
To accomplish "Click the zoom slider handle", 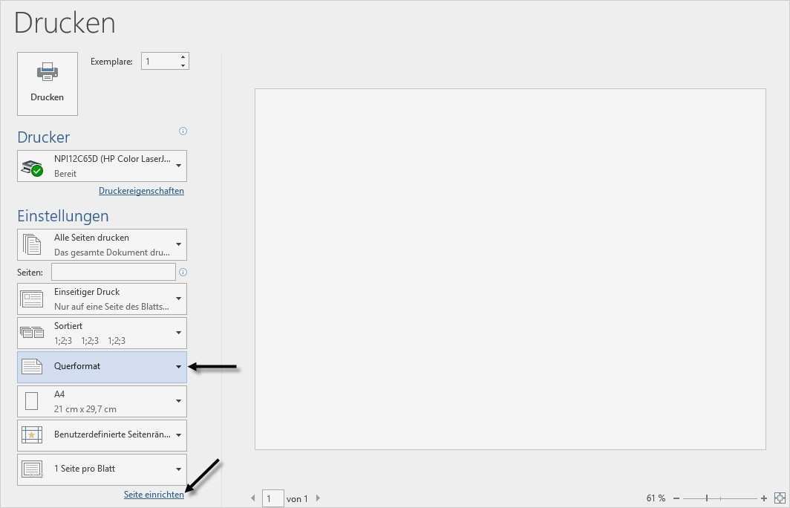I will coord(707,498).
